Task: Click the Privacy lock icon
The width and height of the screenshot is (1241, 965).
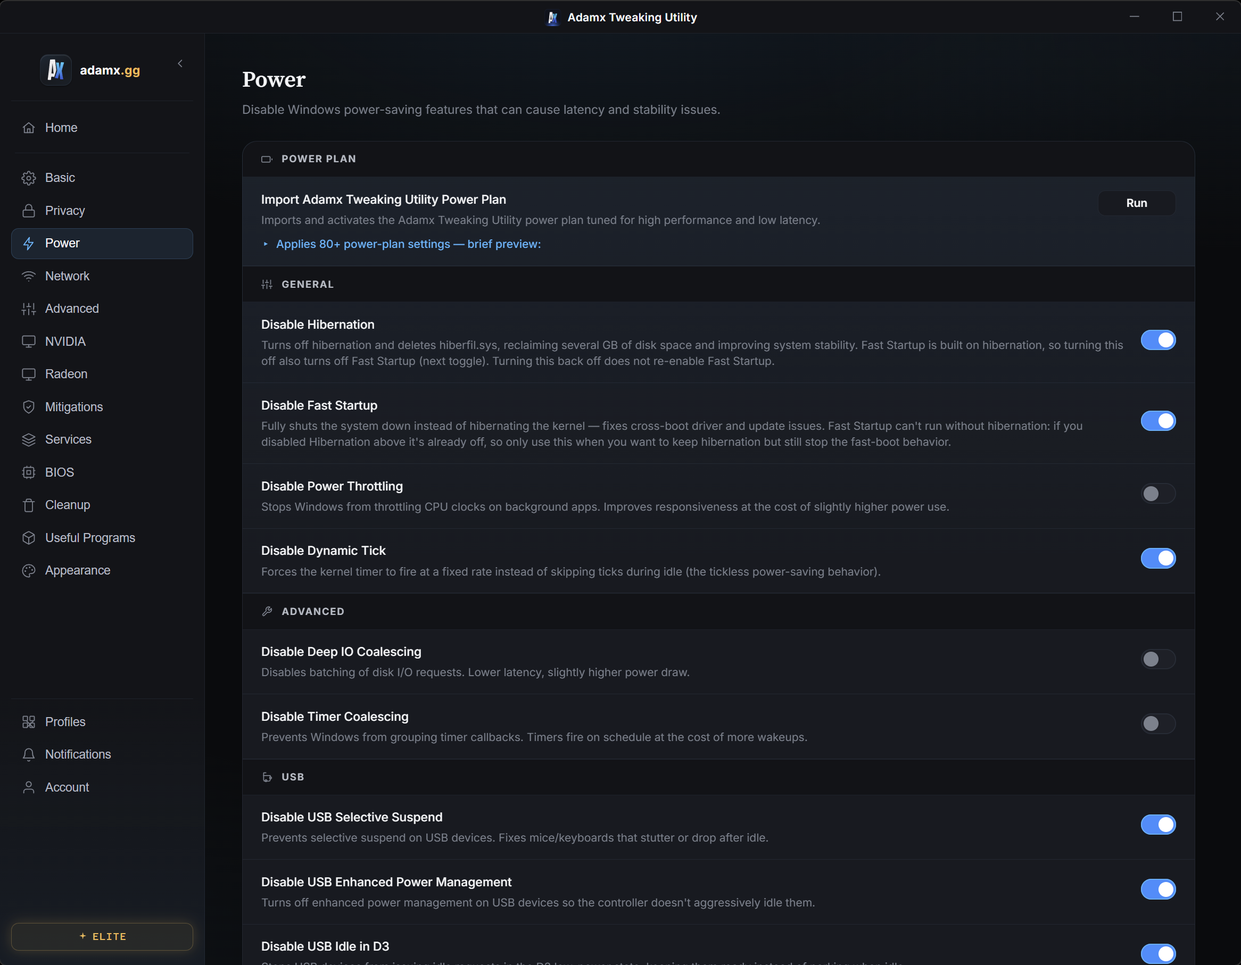Action: point(28,211)
